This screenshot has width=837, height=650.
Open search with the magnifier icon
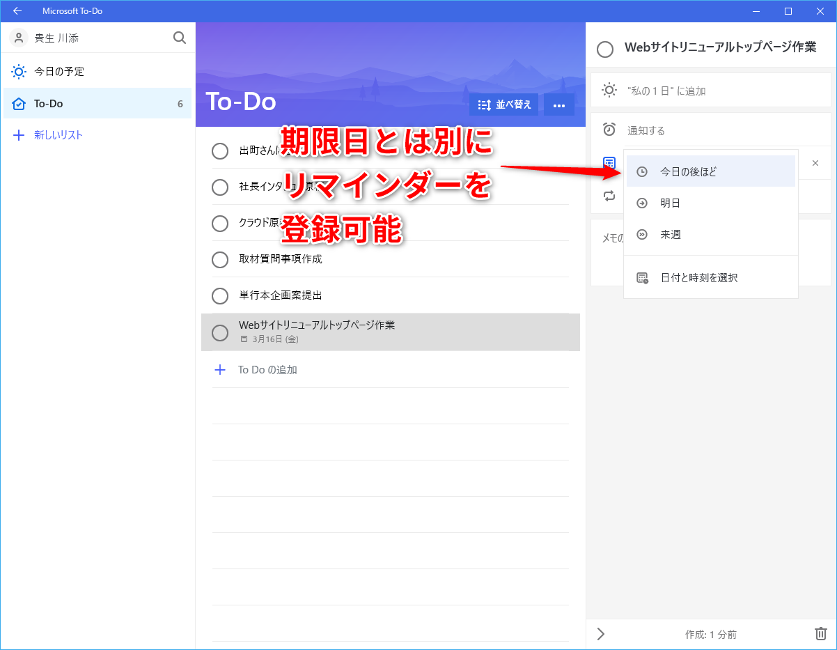[180, 38]
